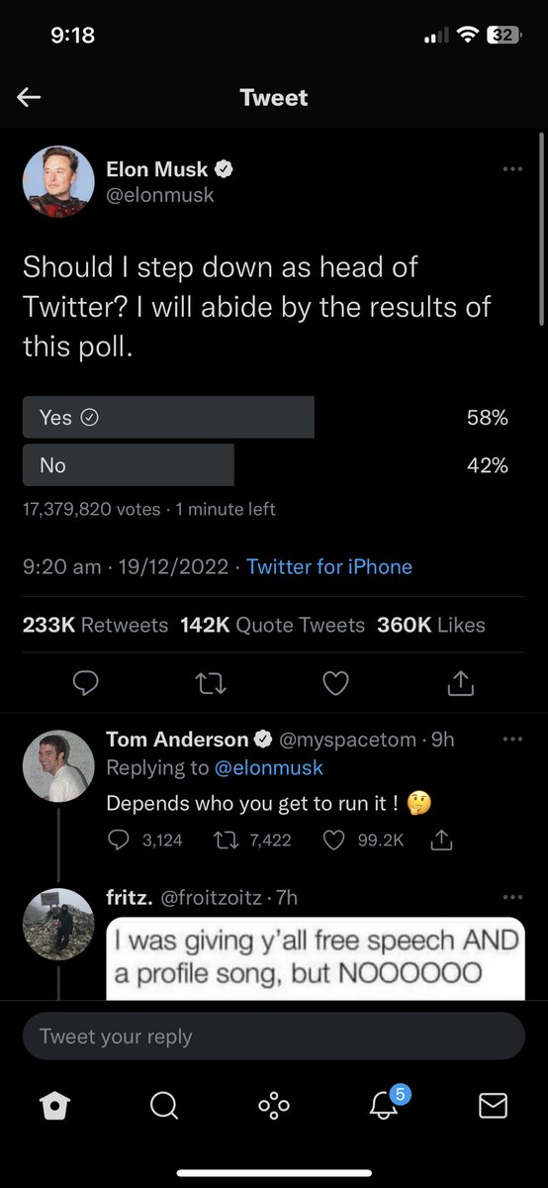Select the No poll option
Viewport: 548px width, 1188px height.
pos(129,464)
